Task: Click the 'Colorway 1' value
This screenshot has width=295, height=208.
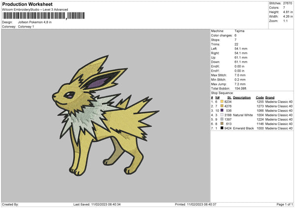Action: (x=26, y=26)
